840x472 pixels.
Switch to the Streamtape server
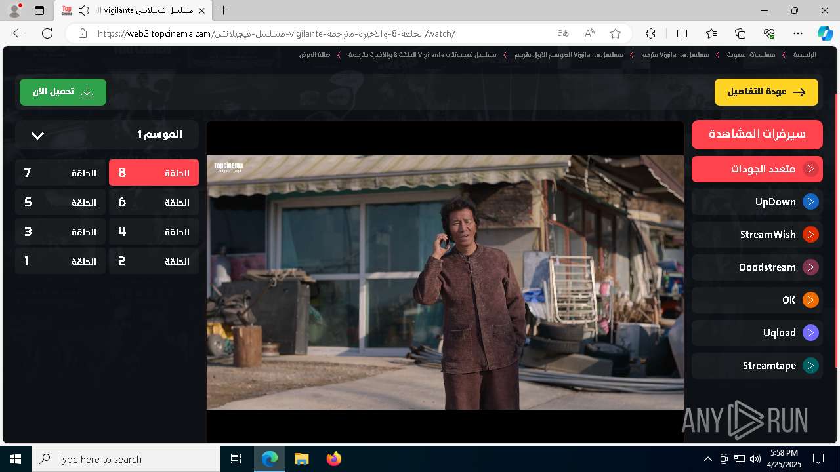[x=757, y=366]
